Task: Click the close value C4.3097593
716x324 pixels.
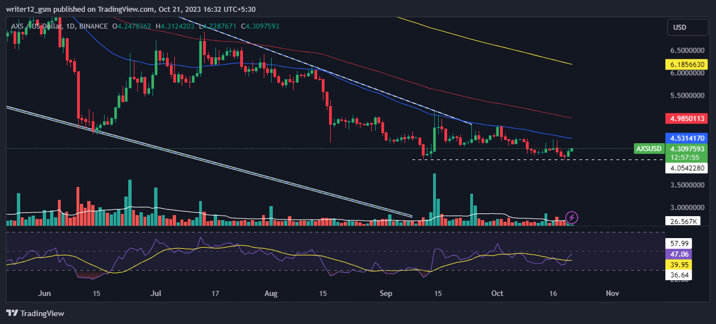Action: [x=260, y=26]
